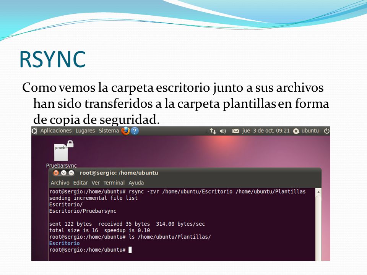Select the Pruebarsync desktop file icon
The height and width of the screenshot is (275, 367).
pos(61,154)
